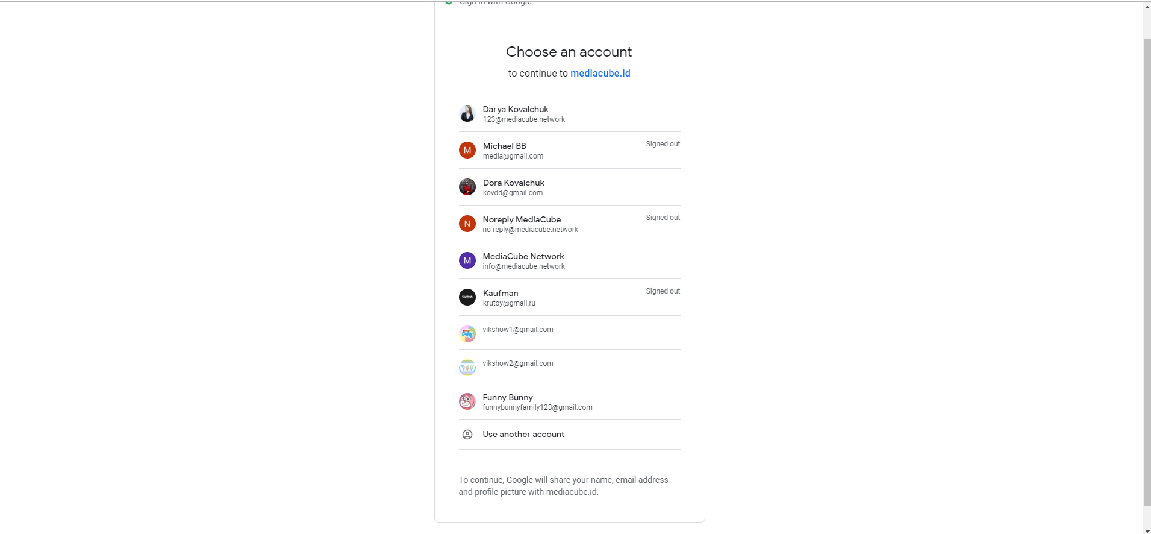1151x534 pixels.
Task: Click the page's vertical scrollbar thumb
Action: point(1147,272)
